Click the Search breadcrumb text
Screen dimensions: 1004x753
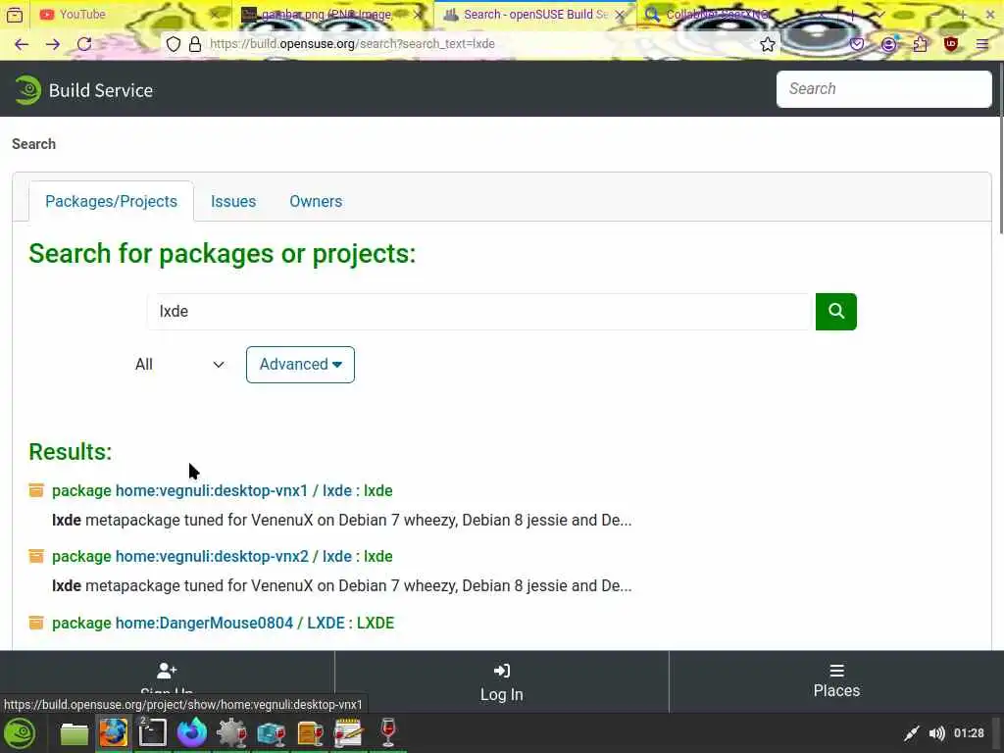click(34, 144)
